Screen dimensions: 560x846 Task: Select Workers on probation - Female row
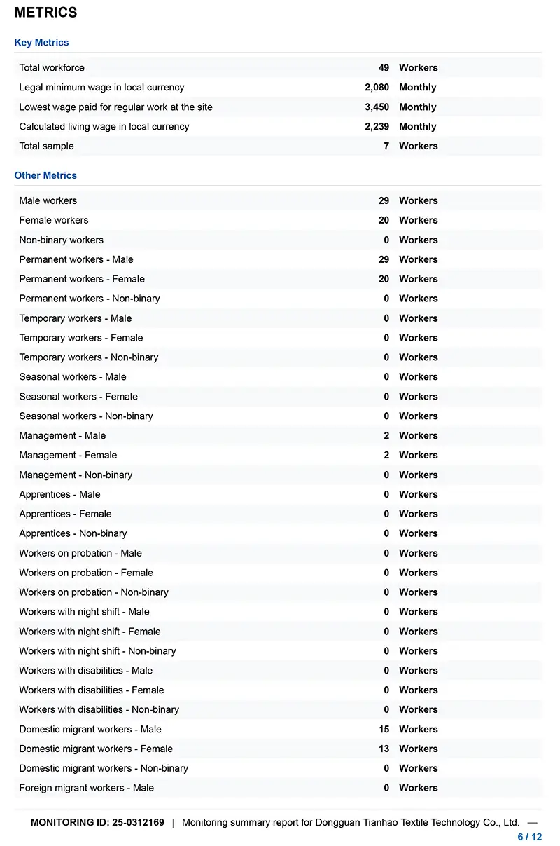click(278, 573)
